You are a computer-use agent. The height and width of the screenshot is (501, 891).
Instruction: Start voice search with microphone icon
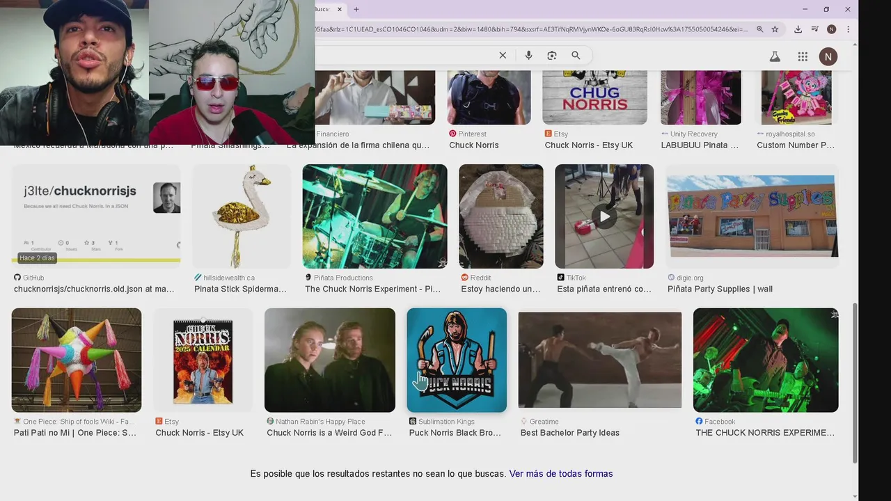click(528, 56)
